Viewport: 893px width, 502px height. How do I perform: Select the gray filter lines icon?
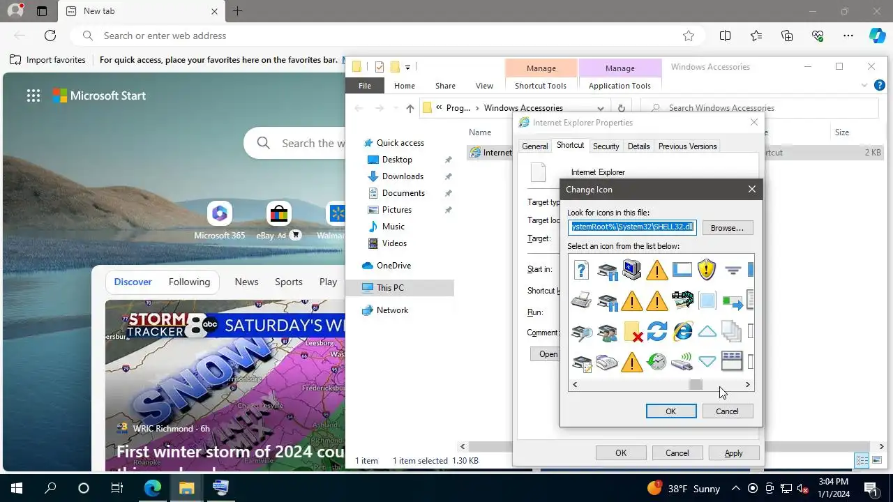pyautogui.click(x=732, y=270)
